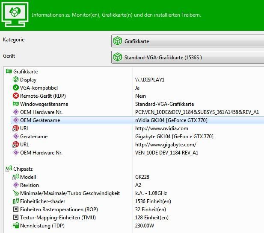Click value PCI\VEN_10DE&DEV_1184&SUBSYS_361A1458&REV_A1

[x=197, y=112]
